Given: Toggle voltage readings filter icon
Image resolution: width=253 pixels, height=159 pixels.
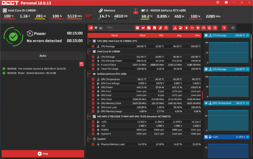Looking at the screenshot, I should pos(181,28).
